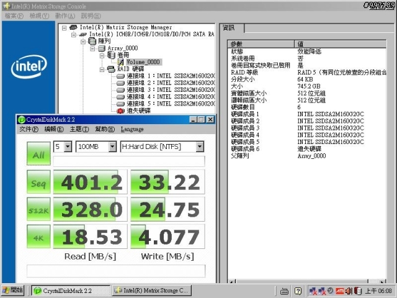Click the round gray tray icon before ATI
Screen dimensions: 397x298
331,291
